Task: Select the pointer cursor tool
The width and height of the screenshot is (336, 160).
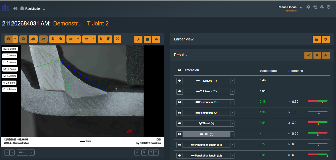Action: (101, 39)
